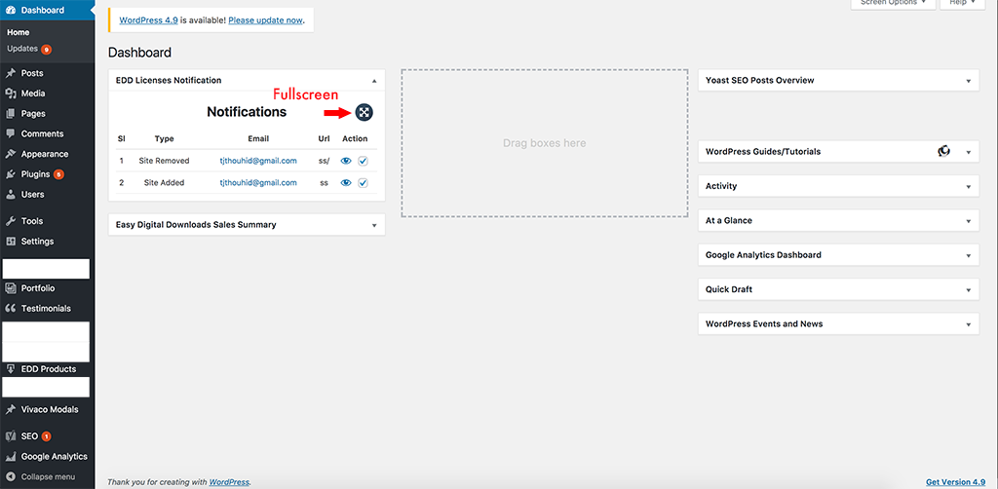Click the Get Version 4.9 footer link
This screenshot has width=998, height=489.
pyautogui.click(x=957, y=482)
